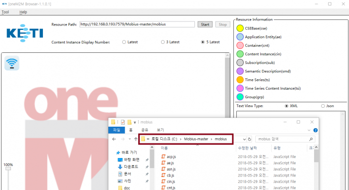The image size is (349, 190).
Task: Expand the Explorer ribbon with the chevron
Action: point(309,130)
